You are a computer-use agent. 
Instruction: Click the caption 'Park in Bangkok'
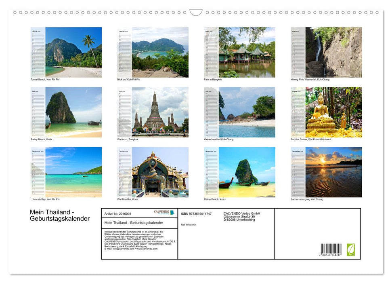point(213,79)
